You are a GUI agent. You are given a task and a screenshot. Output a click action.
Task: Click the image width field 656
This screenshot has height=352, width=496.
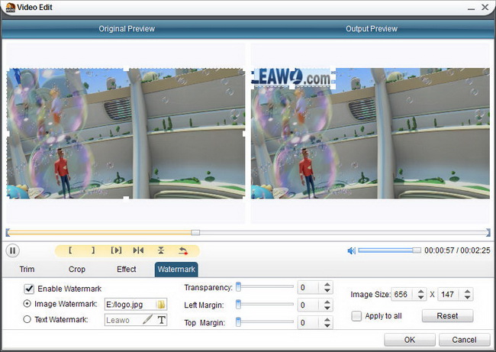(x=404, y=295)
